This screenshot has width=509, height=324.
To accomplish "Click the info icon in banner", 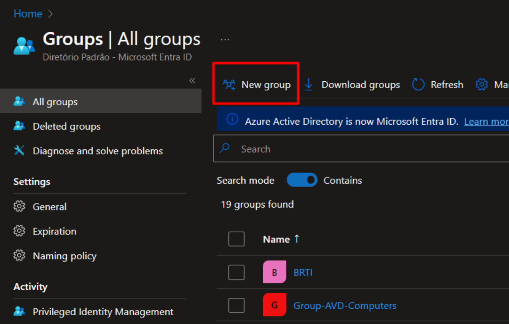I will 232,119.
